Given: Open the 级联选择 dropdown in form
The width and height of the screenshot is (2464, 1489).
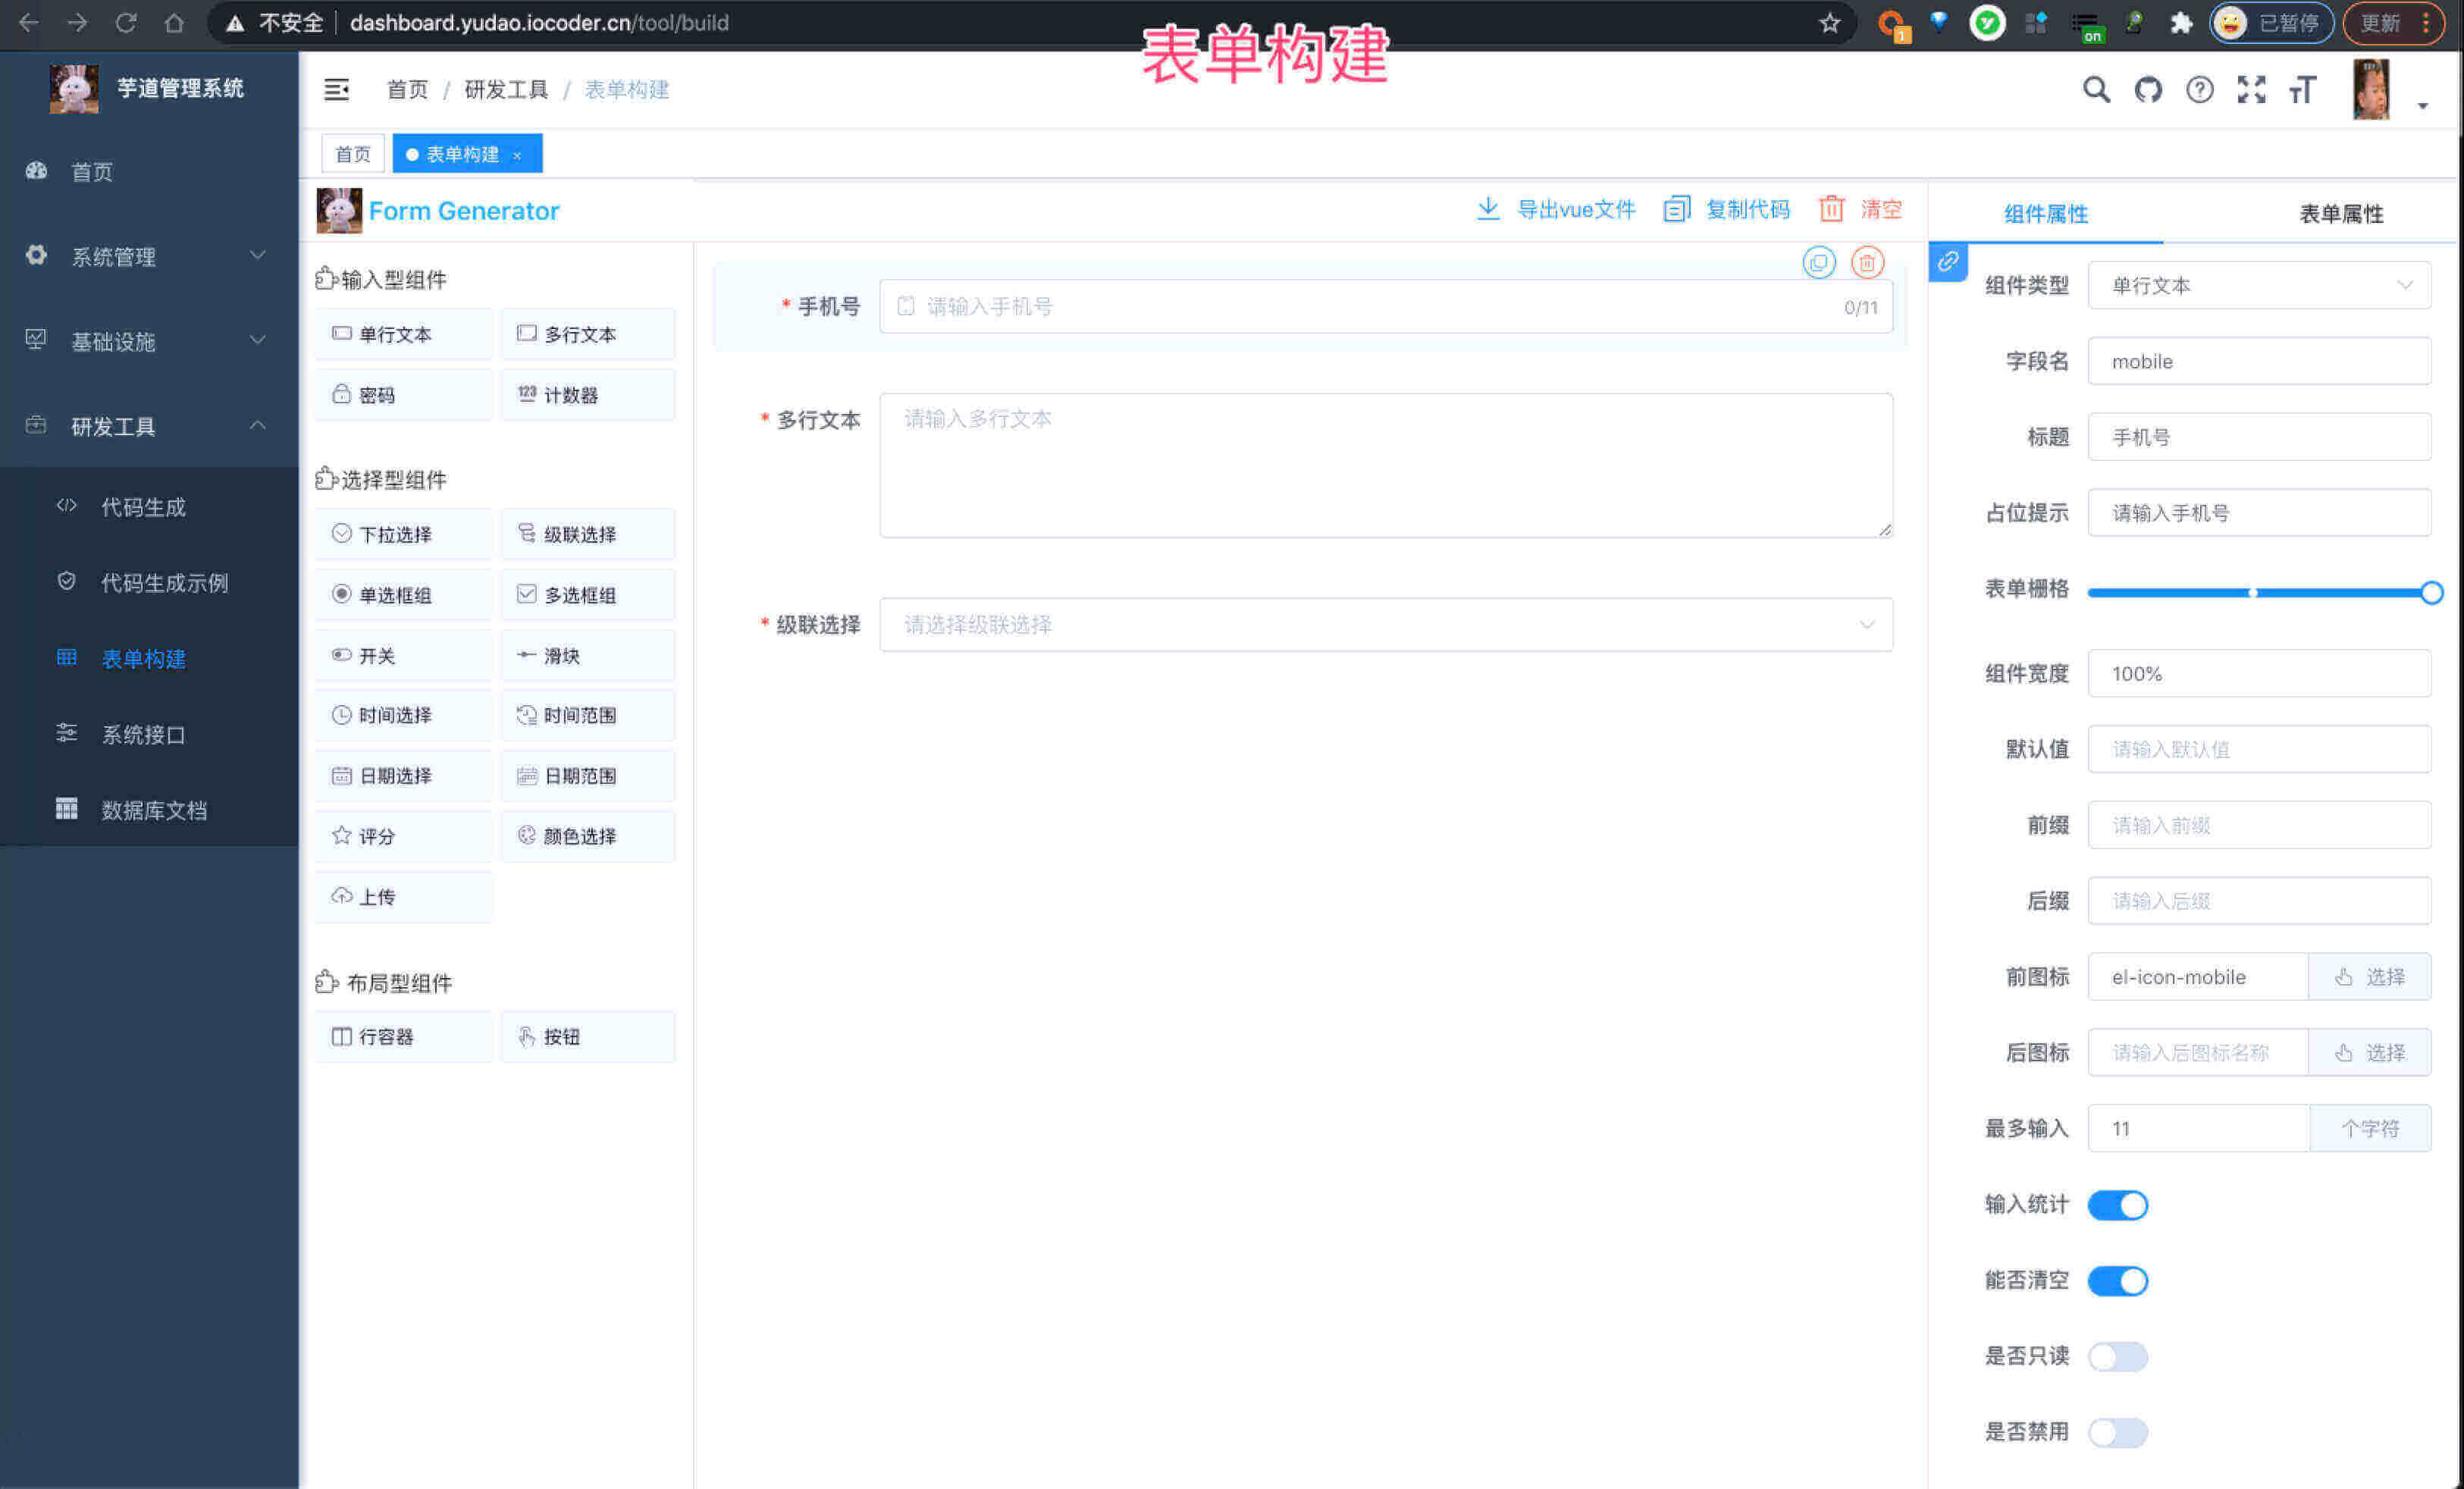Looking at the screenshot, I should (x=1385, y=625).
